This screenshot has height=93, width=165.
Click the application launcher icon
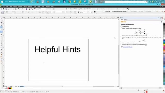[35, 9]
